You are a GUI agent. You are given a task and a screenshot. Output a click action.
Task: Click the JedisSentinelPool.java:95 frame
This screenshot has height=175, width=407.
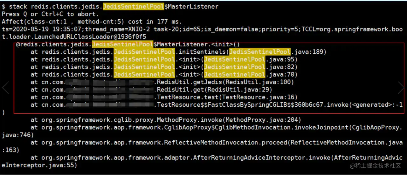164,59
